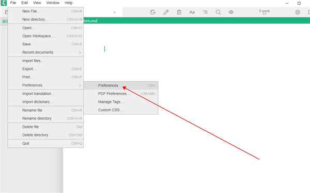Select Import translation... entry
This screenshot has width=310, height=193.
click(x=45, y=94)
